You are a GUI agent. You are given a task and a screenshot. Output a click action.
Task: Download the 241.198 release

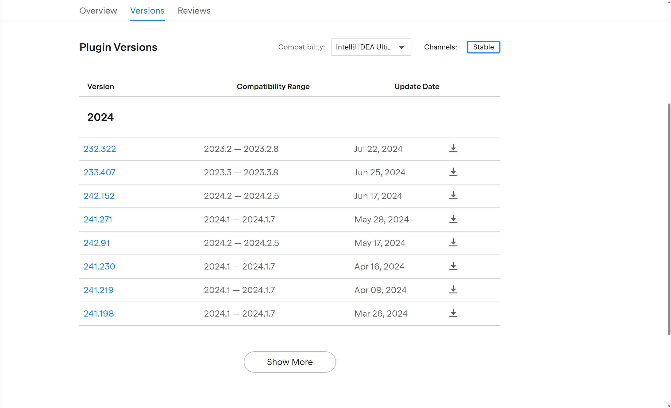point(453,313)
